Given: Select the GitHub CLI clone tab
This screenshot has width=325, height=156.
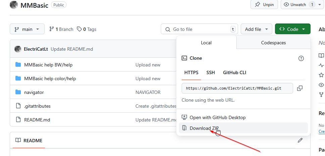Looking at the screenshot, I should (234, 72).
